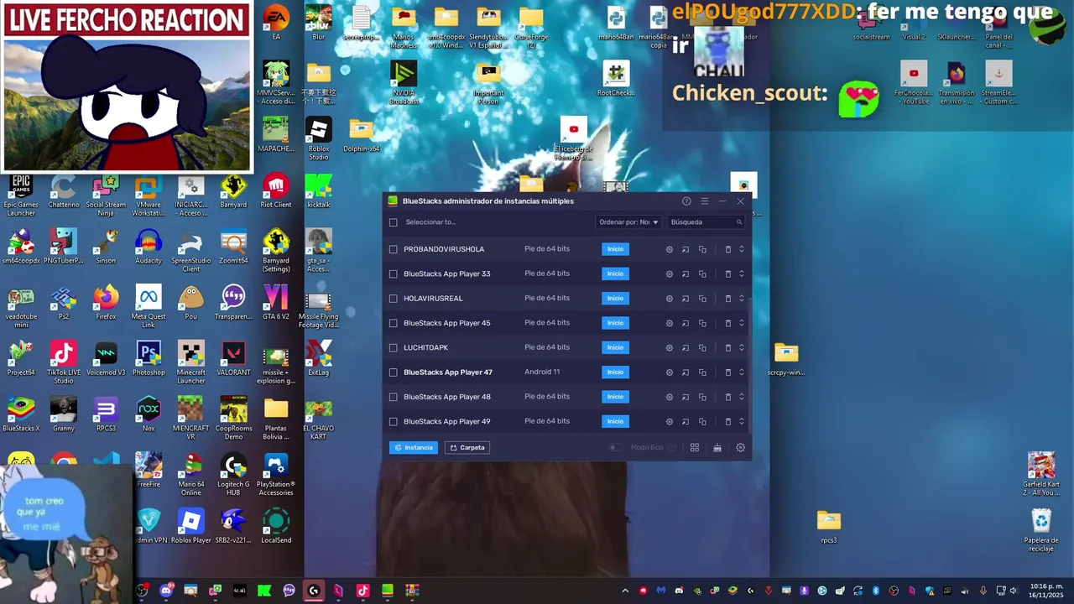Click reorder arrows for App Player 49 row
This screenshot has width=1074, height=604.
(741, 421)
